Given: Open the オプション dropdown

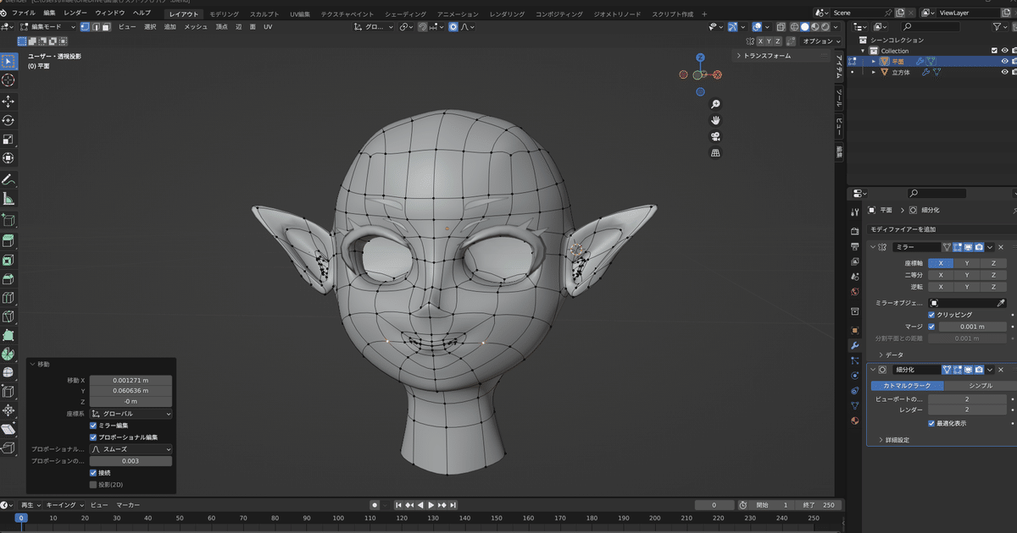Looking at the screenshot, I should tap(820, 41).
